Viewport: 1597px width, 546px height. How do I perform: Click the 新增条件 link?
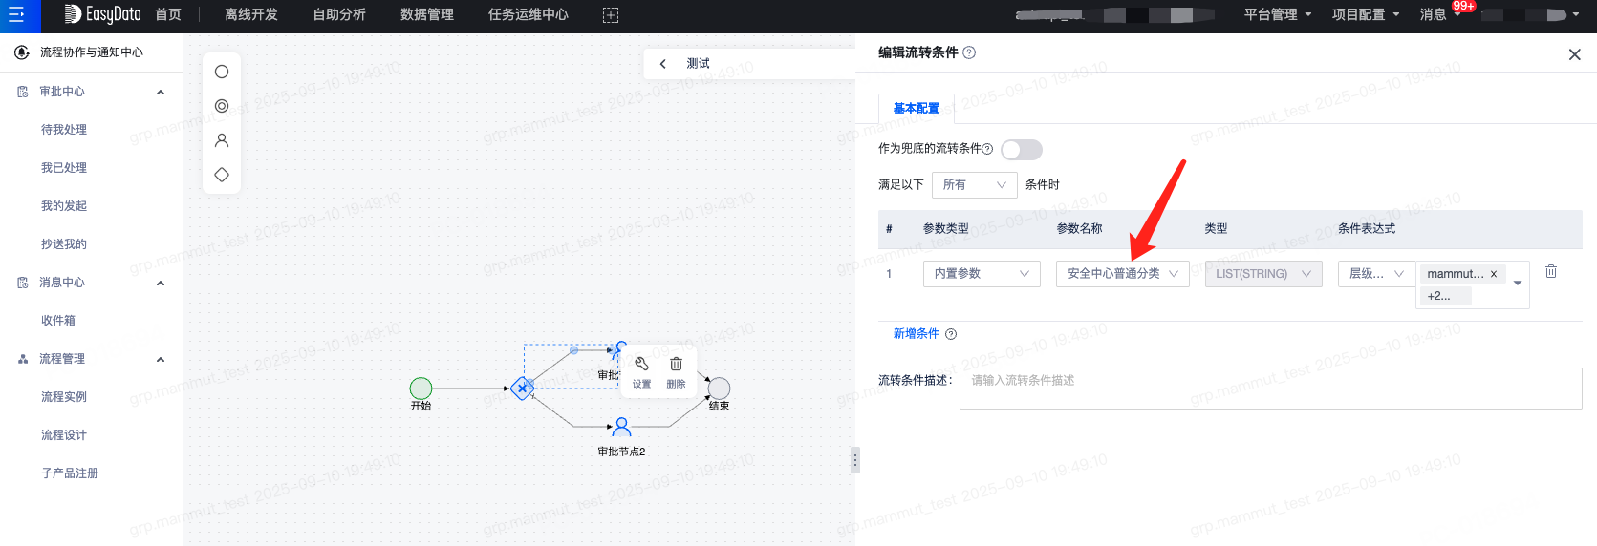pos(916,334)
